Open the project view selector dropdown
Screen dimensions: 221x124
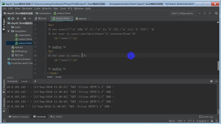(x=9, y=18)
